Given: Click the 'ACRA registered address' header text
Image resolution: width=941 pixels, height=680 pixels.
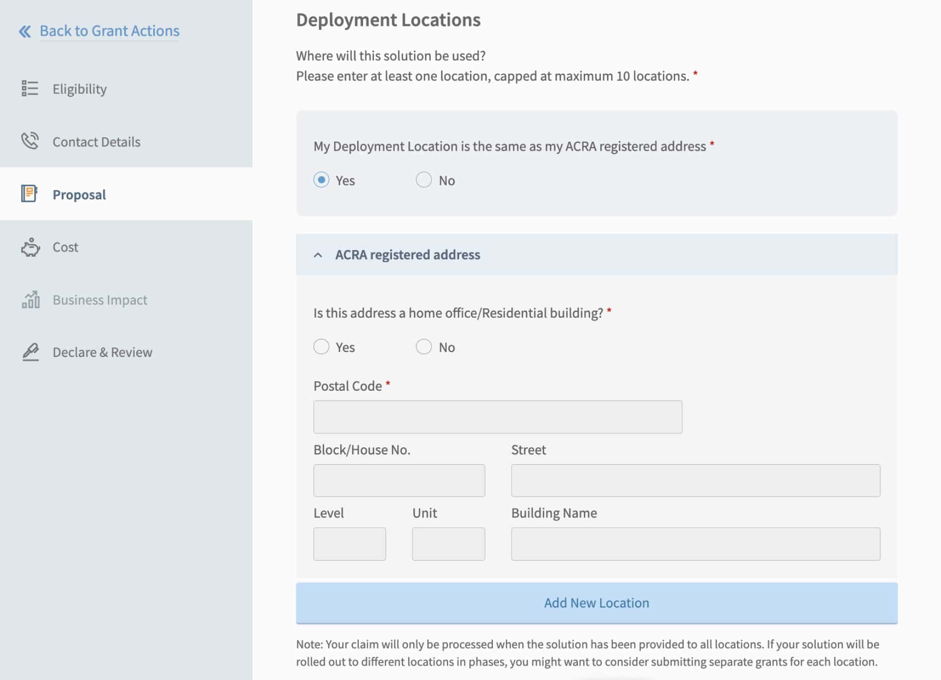Looking at the screenshot, I should [x=408, y=255].
